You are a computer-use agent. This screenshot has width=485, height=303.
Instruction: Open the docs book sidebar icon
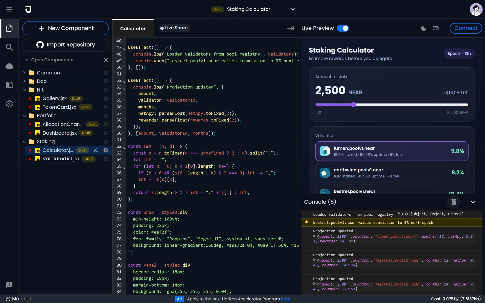click(9, 85)
